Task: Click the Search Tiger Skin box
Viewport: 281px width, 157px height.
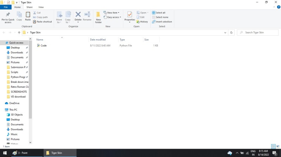Action: click(257, 33)
